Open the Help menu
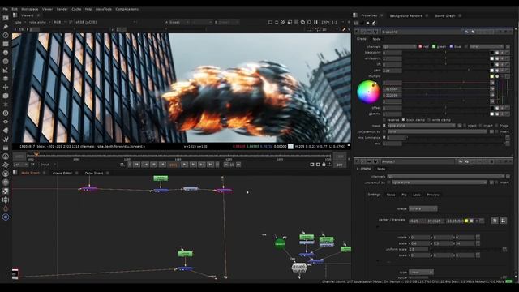Image resolution: width=519 pixels, height=292 pixels. point(88,9)
